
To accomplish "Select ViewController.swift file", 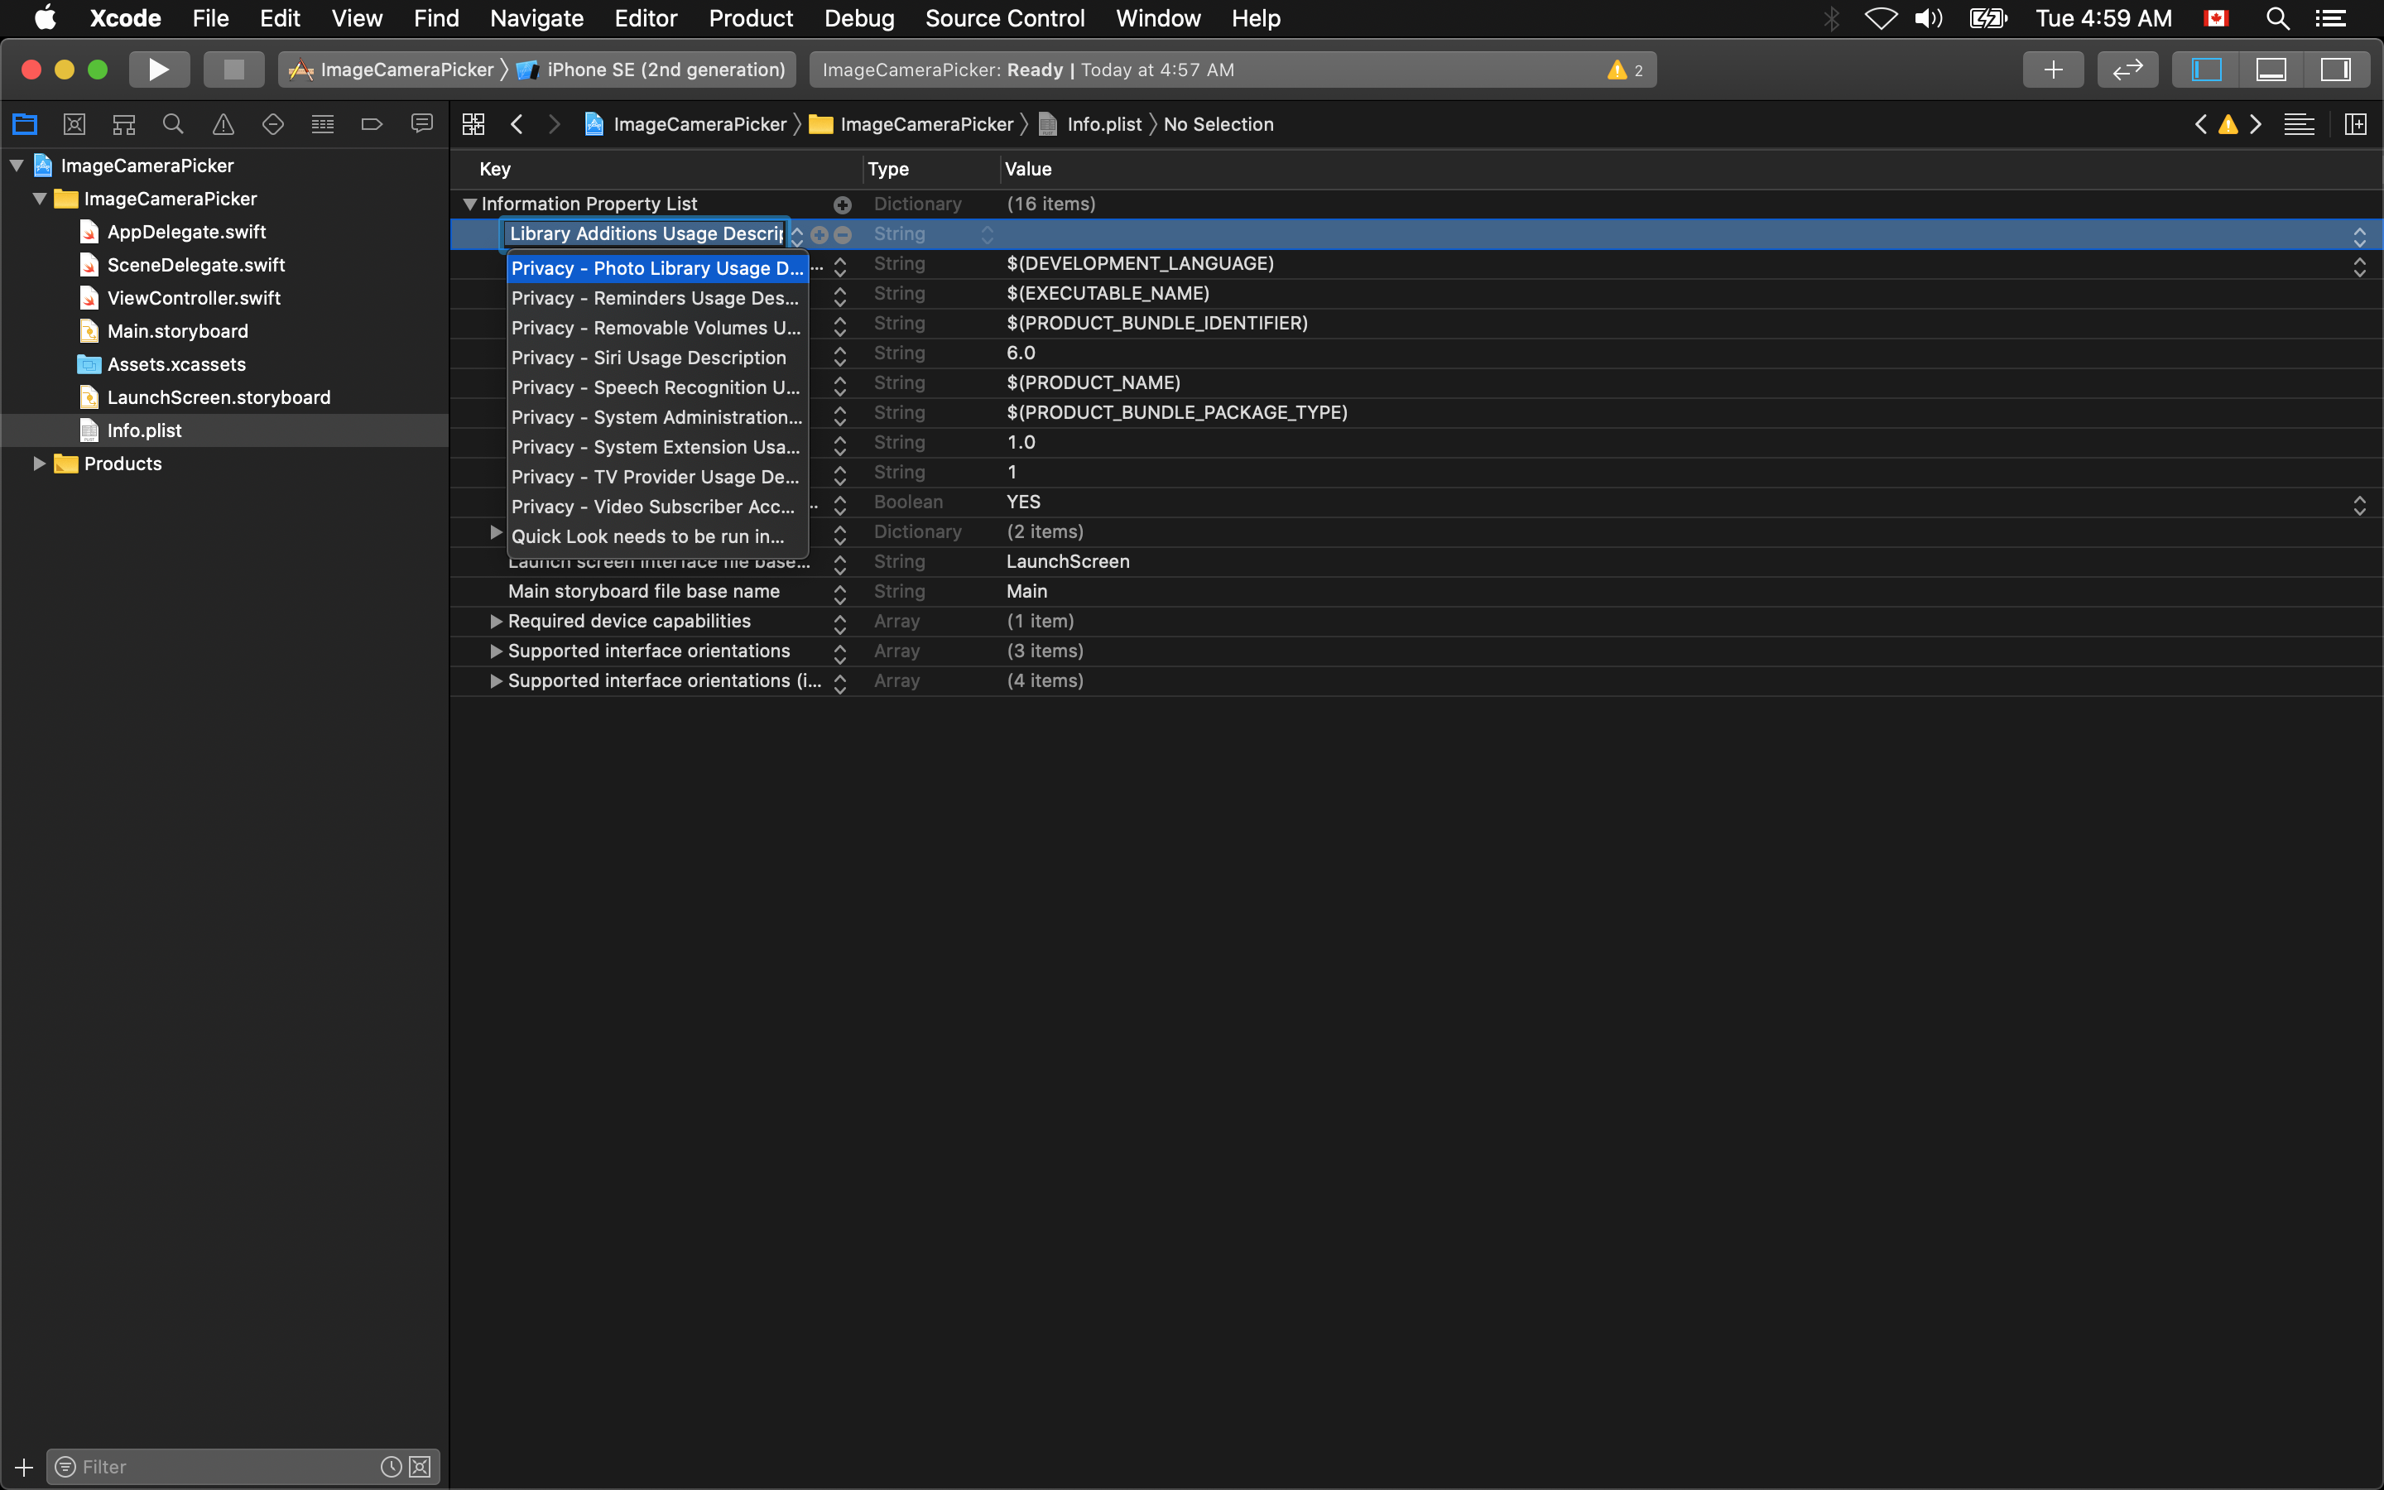I will tap(194, 298).
